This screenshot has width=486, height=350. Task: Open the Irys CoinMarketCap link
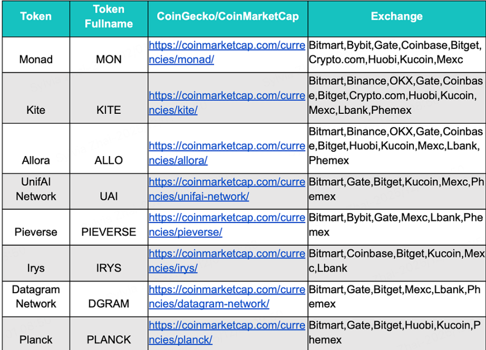pos(227,254)
